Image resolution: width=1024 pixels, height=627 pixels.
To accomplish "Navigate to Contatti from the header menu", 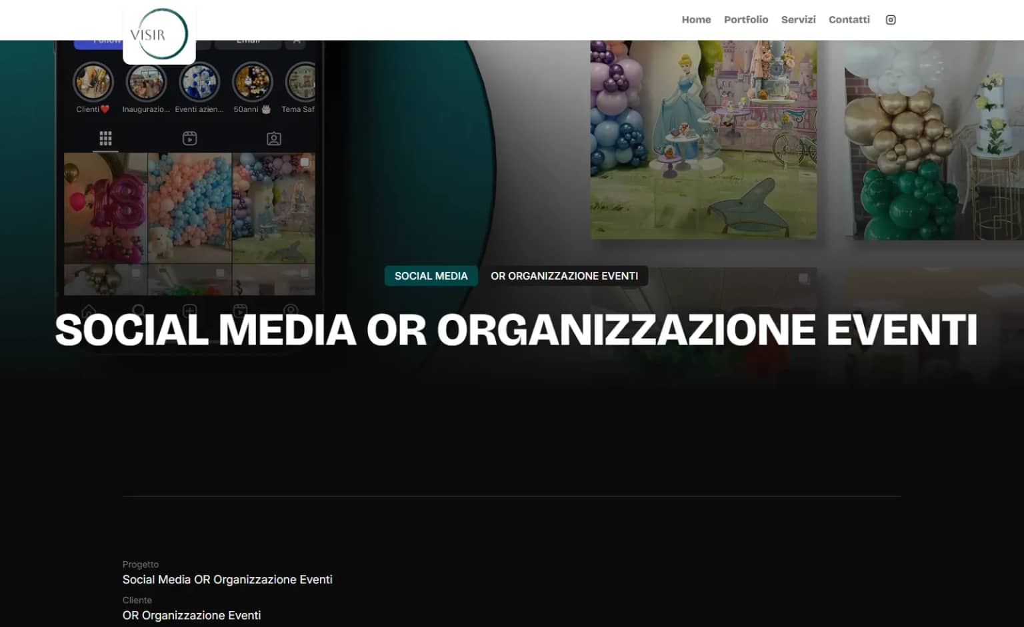I will tap(849, 19).
